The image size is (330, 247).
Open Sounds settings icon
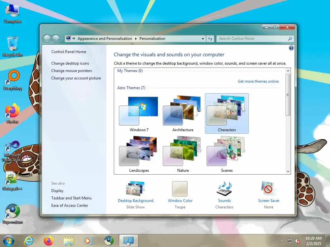[224, 188]
